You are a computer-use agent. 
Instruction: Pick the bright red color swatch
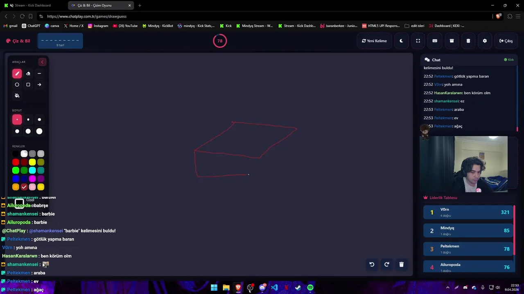pos(16,162)
